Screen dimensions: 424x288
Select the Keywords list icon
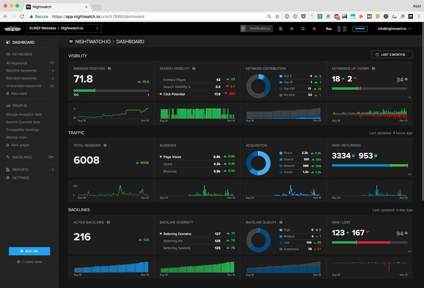click(8, 54)
